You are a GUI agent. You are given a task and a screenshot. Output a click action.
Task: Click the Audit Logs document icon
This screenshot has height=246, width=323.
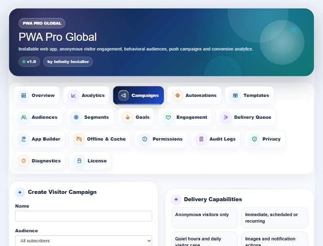coord(201,139)
